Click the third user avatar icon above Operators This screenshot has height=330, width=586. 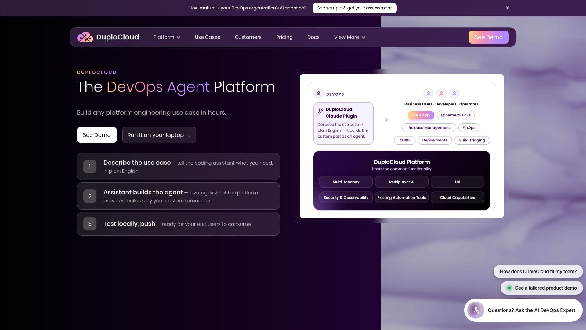tap(454, 94)
